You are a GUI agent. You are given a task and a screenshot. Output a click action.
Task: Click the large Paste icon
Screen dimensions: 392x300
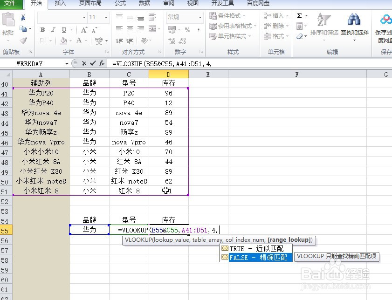pyautogui.click(x=8, y=20)
